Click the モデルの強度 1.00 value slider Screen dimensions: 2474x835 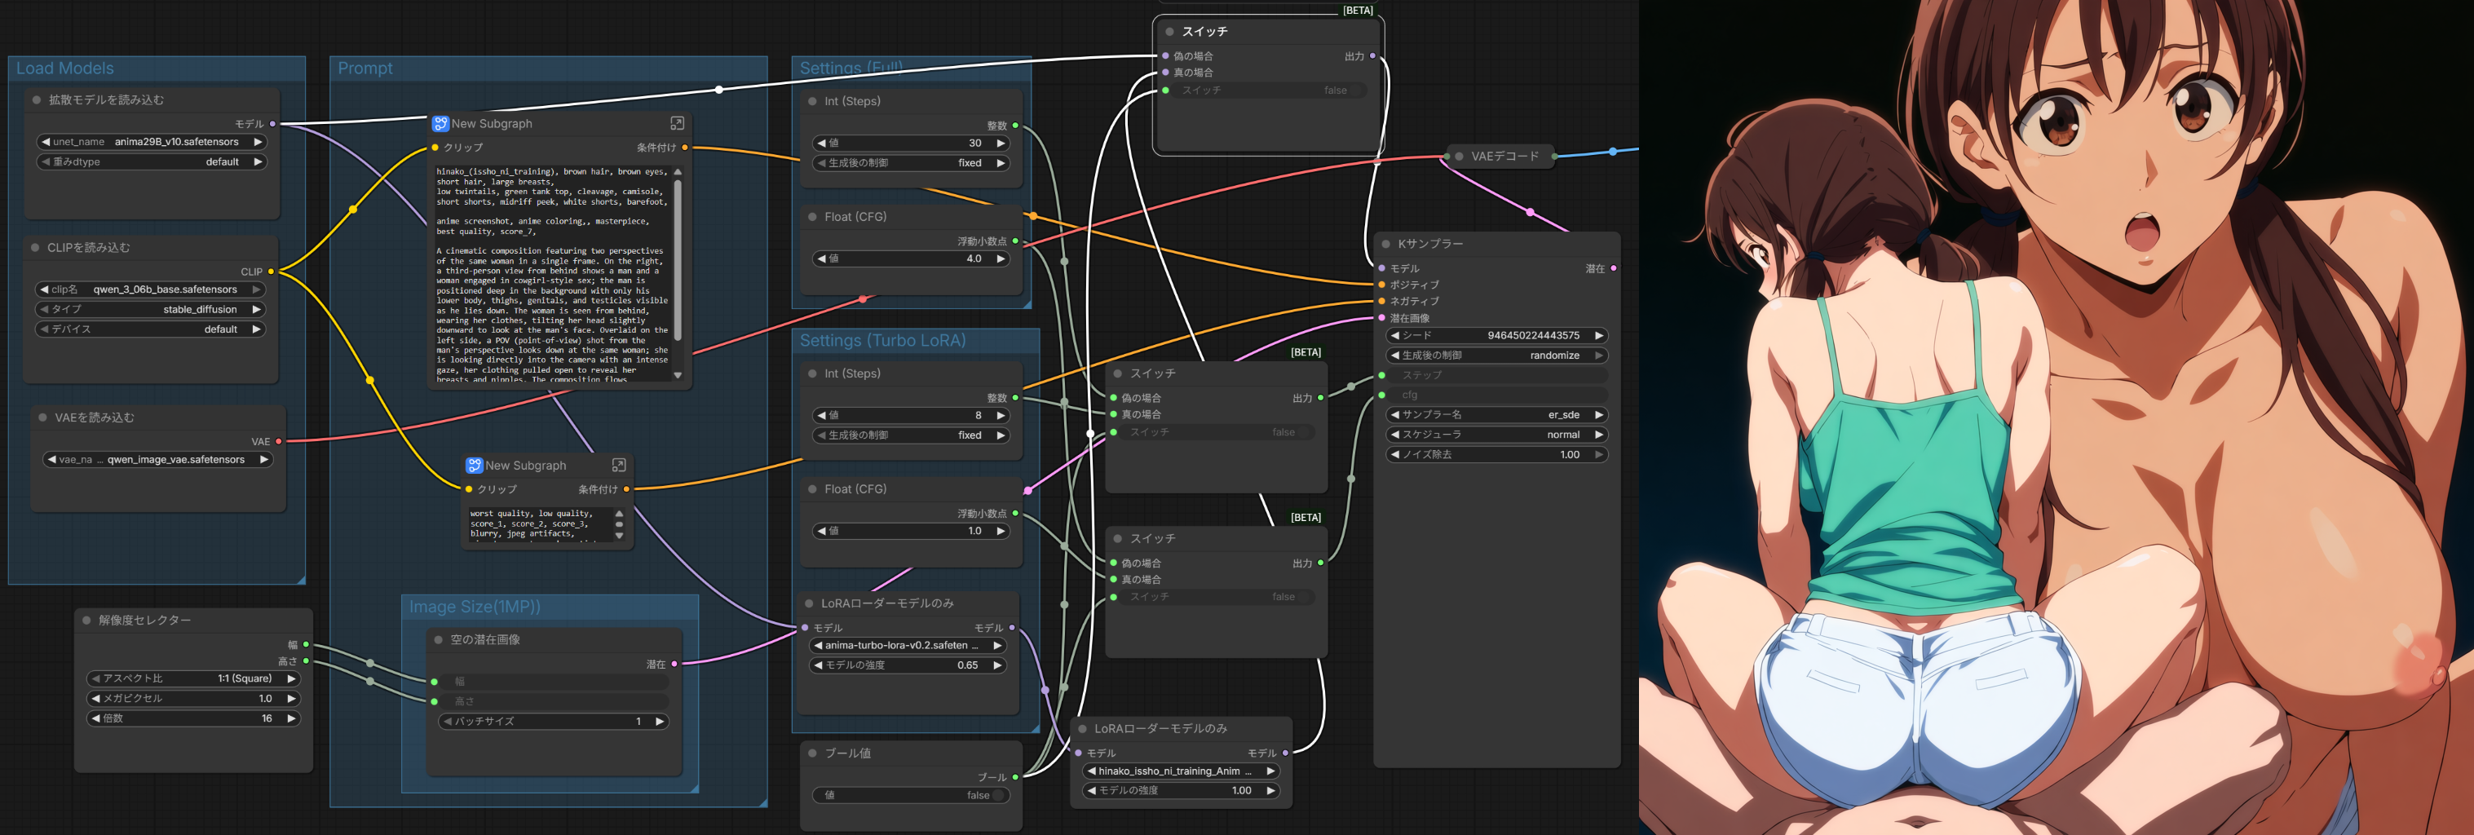pos(1182,791)
